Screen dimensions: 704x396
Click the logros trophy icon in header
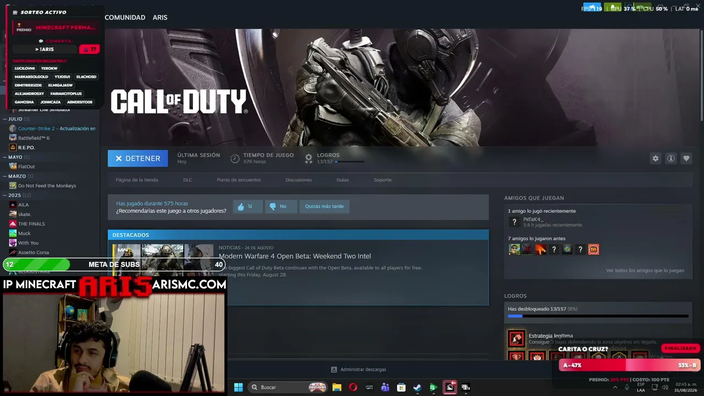[x=309, y=158]
